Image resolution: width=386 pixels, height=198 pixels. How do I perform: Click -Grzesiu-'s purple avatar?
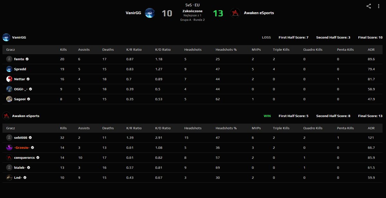[9, 148]
